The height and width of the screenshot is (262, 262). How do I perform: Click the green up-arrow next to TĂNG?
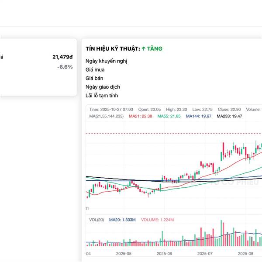(x=144, y=49)
